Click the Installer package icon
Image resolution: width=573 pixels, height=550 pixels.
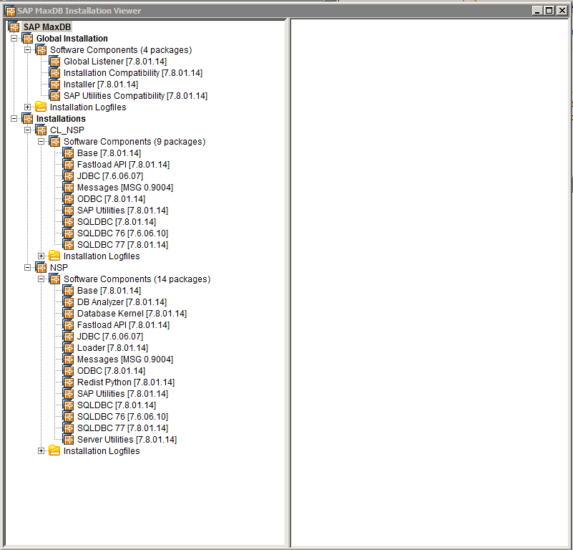coord(55,85)
